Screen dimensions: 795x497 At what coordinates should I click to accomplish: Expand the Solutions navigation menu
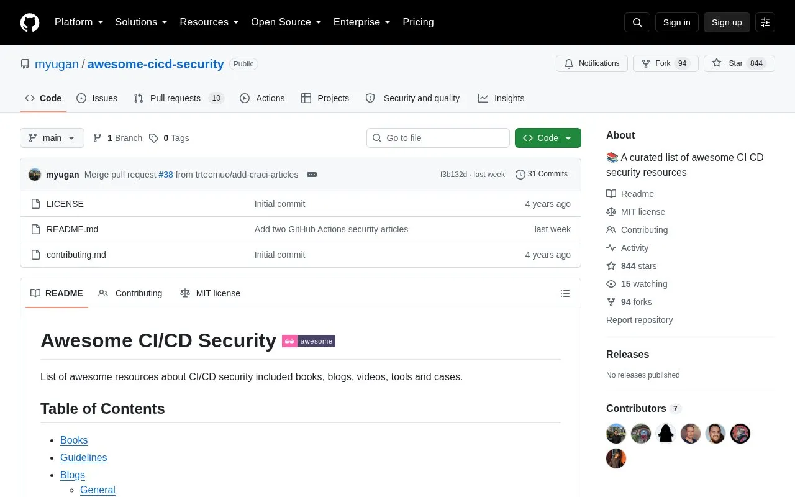pos(142,22)
